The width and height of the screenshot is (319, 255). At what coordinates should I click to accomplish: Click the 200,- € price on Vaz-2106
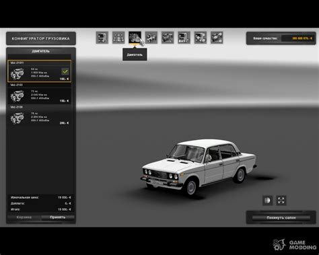click(64, 123)
